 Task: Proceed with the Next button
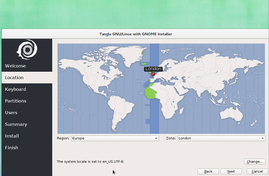coord(231,171)
